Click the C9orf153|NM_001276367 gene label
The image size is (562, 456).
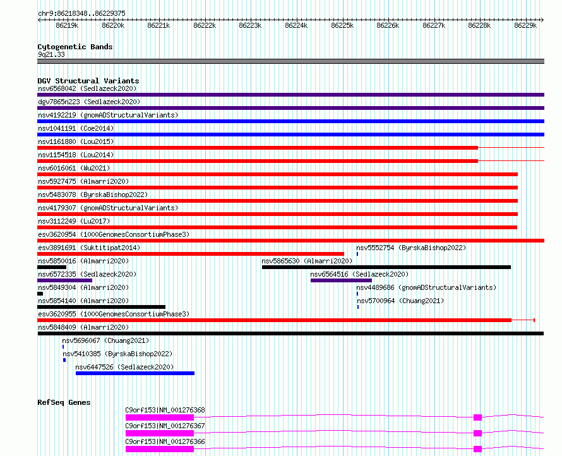tap(165, 426)
